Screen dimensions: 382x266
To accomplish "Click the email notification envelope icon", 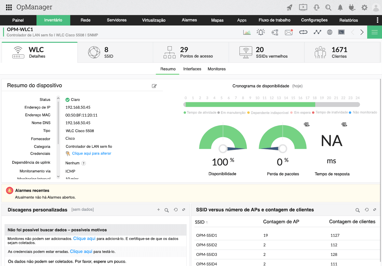I will coord(289,32).
